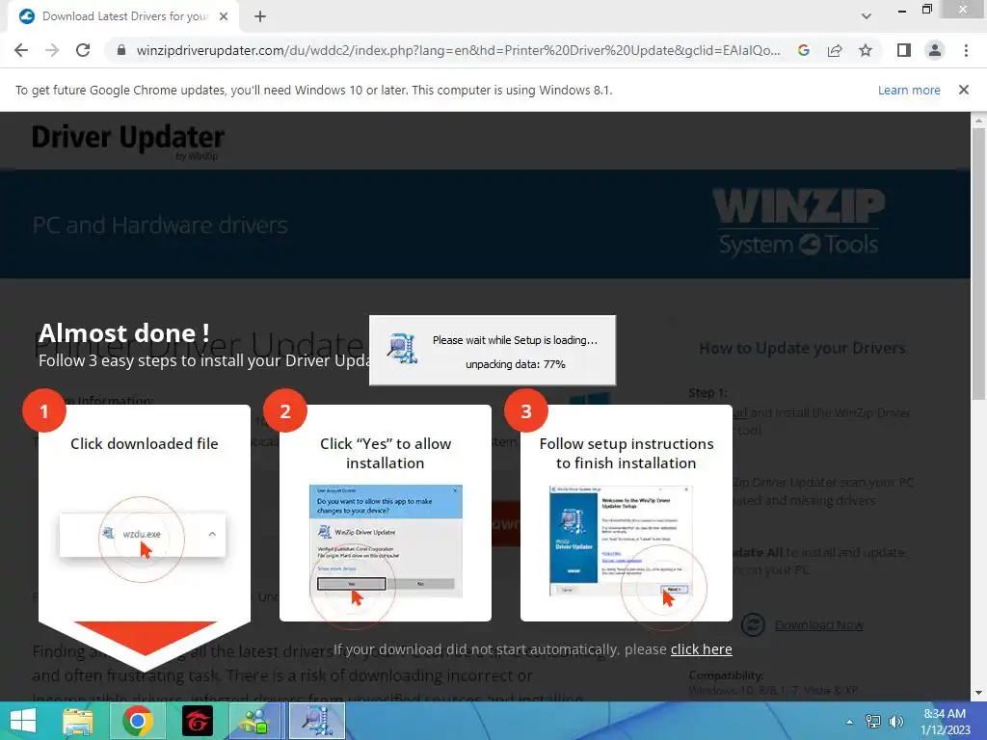Click the address bar URL
Image resolution: width=987 pixels, height=740 pixels.
(x=458, y=50)
